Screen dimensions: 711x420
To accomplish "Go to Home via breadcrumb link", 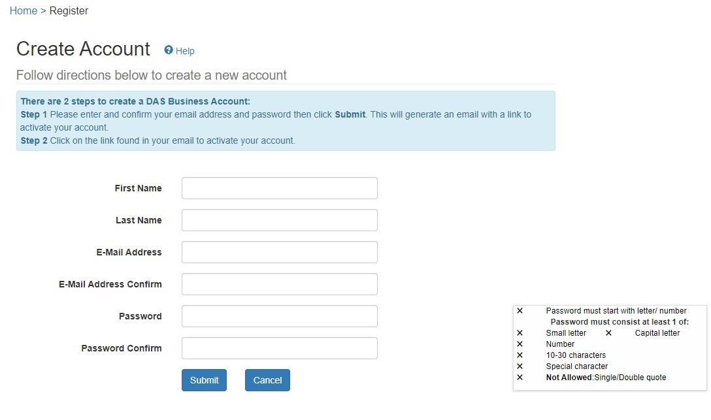I will pyautogui.click(x=24, y=11).
